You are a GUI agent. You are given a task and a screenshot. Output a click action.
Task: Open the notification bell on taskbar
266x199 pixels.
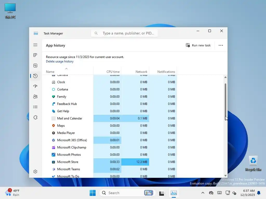tap(259, 193)
